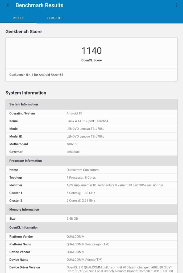
Task: Click the Android 10 value
Action: 74,113
